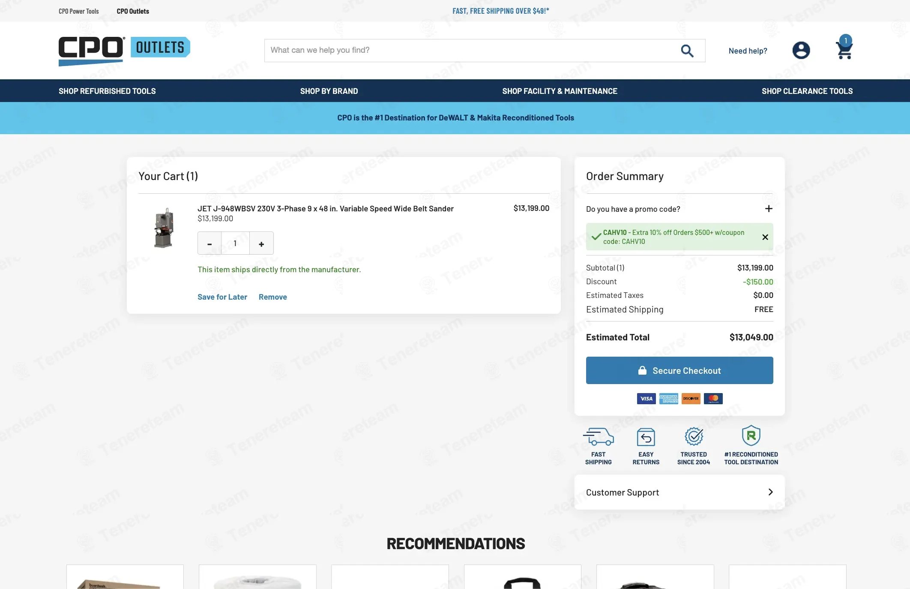The image size is (910, 589).
Task: Click the search magnifier icon
Action: (687, 51)
